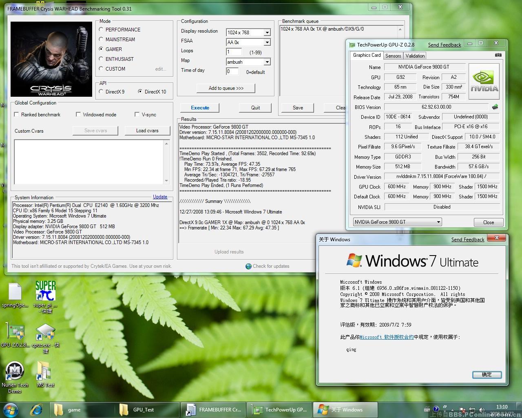Open the GPU-Z 0.2.8 desktop shortcut

click(15, 333)
